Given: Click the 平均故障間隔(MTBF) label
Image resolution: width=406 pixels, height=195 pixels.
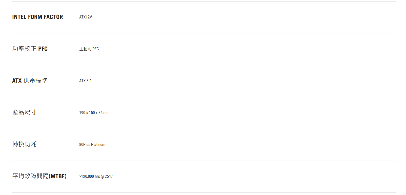Looking at the screenshot, I should click(x=39, y=176).
